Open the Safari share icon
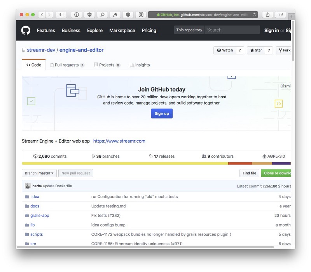The height and width of the screenshot is (272, 311). (268, 15)
